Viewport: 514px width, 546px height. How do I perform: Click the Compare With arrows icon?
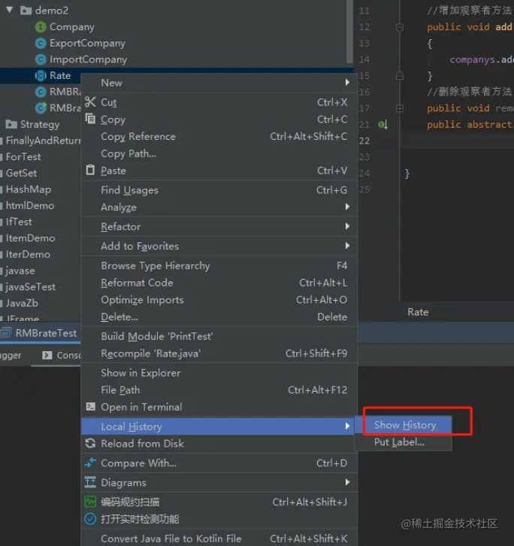point(90,463)
